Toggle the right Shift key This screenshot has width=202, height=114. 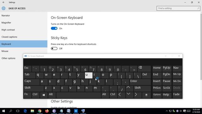coord(142,89)
